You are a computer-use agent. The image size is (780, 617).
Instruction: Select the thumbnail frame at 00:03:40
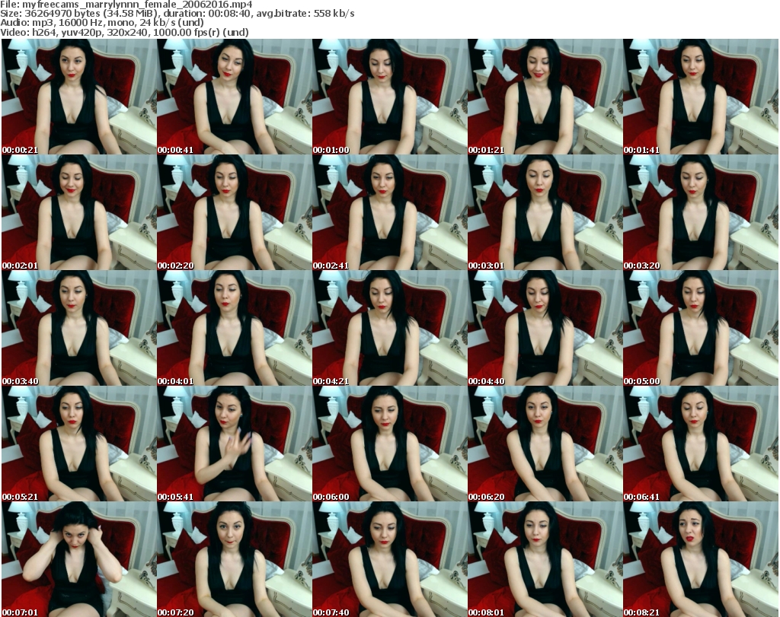79,328
